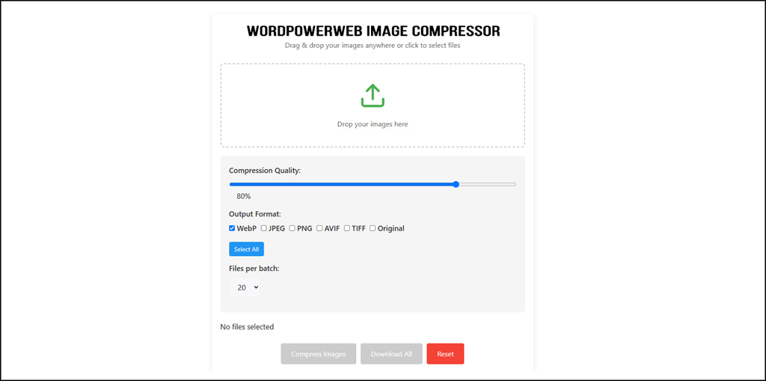Image resolution: width=766 pixels, height=381 pixels.
Task: Toggle the Original format checkbox
Action: coord(373,228)
